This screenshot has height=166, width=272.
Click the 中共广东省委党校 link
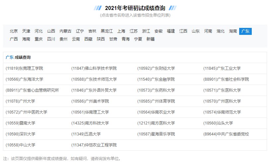[x=226, y=134]
